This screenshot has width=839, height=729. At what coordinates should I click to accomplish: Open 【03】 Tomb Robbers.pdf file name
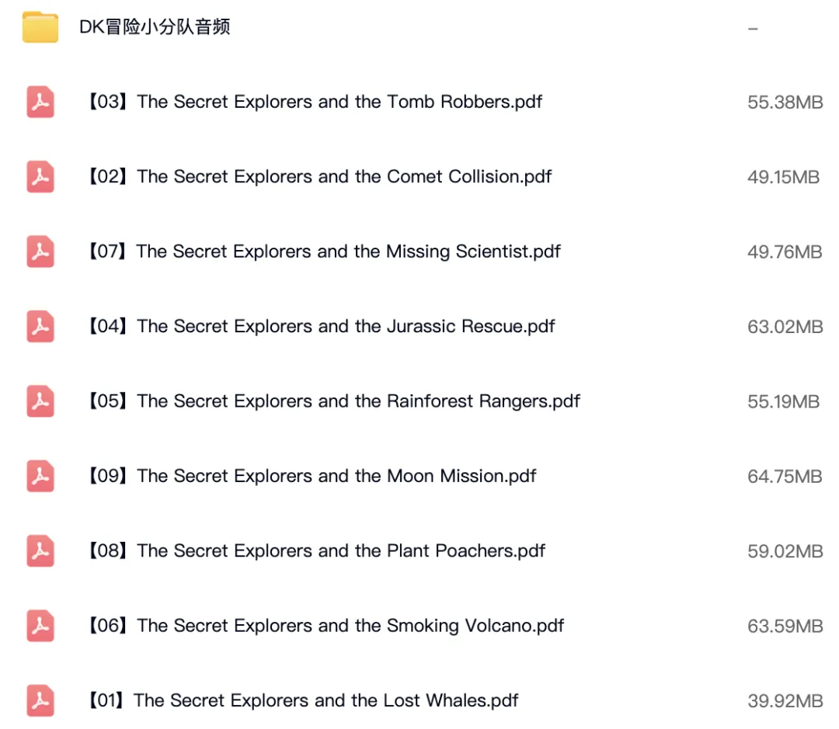tap(314, 102)
